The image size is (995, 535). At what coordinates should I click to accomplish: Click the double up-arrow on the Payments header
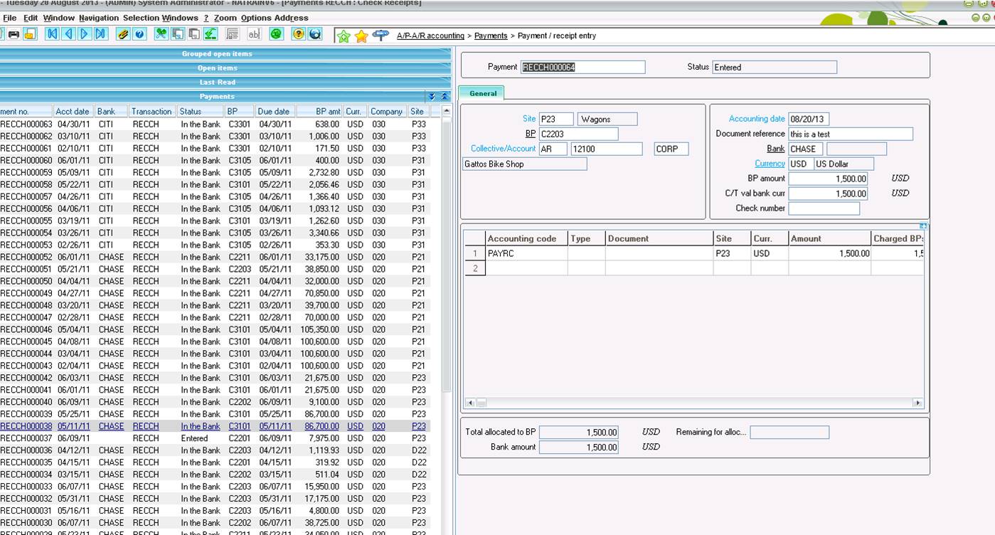445,97
